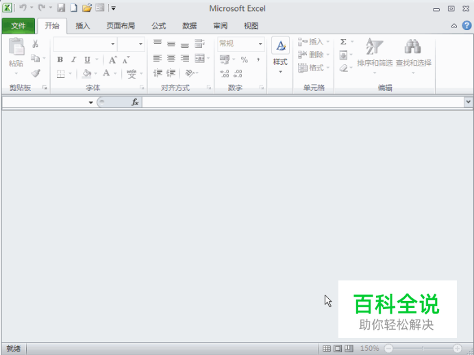Image resolution: width=474 pixels, height=355 pixels.
Task: Click the Redo icon in quick access toolbar
Action: coord(42,8)
